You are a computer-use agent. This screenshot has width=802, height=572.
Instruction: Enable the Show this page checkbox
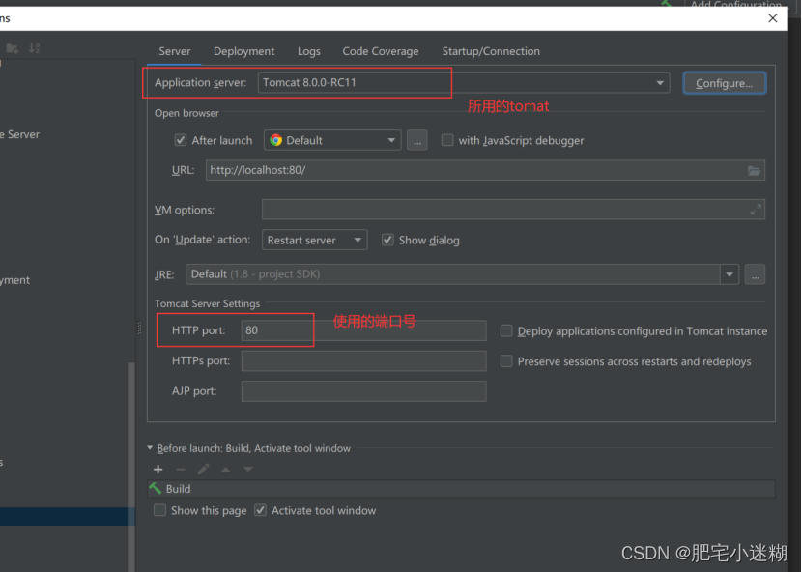pos(160,510)
